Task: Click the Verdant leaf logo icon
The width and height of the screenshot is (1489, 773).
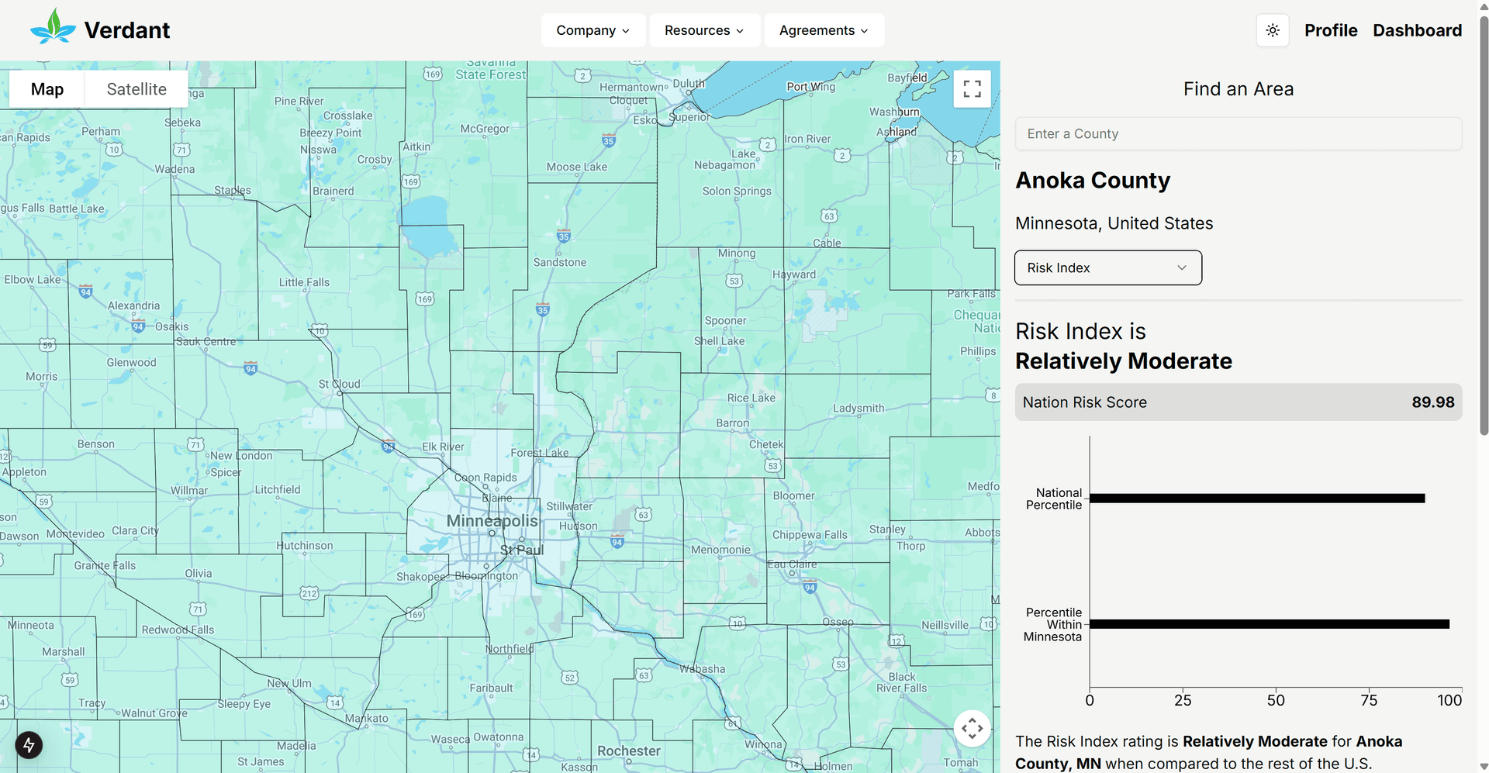Action: [x=53, y=27]
